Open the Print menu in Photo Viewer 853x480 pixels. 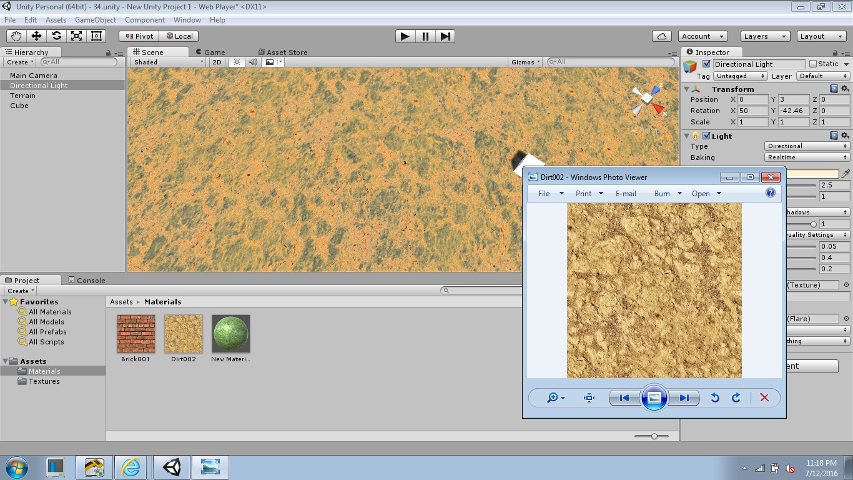tap(589, 193)
